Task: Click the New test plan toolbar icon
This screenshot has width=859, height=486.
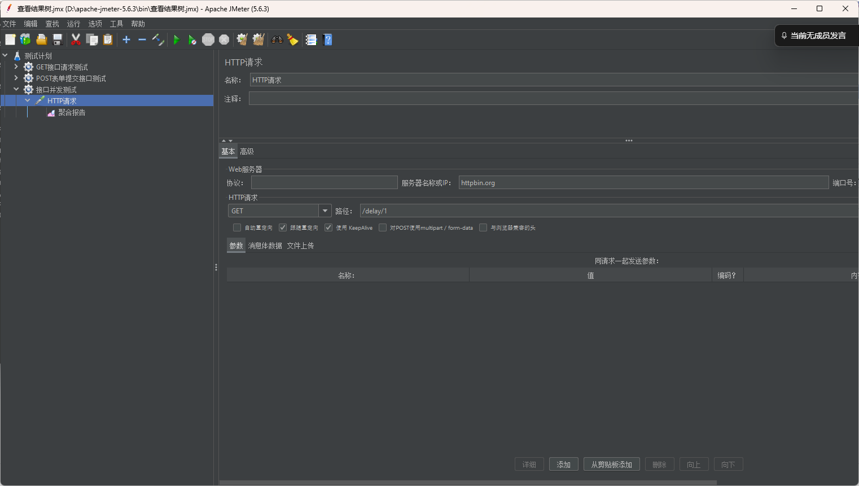Action: coord(10,40)
